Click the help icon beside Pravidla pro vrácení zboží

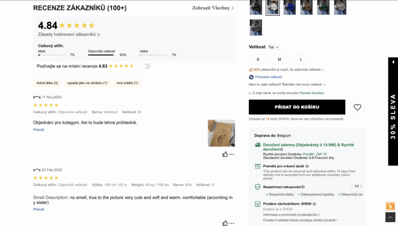coord(307,166)
